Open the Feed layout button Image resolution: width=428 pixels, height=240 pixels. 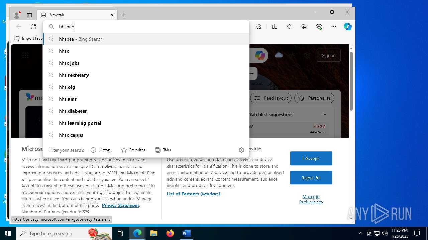[x=271, y=98]
